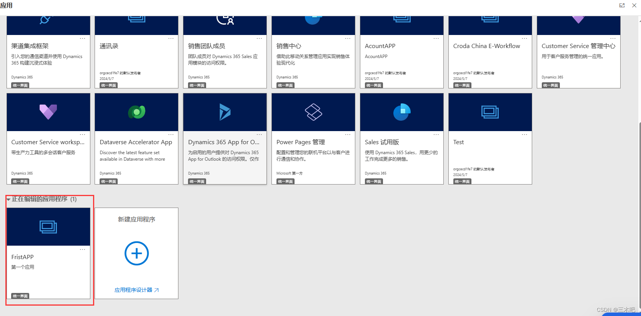Open more options for Dataverse Accelerator App

click(x=171, y=135)
